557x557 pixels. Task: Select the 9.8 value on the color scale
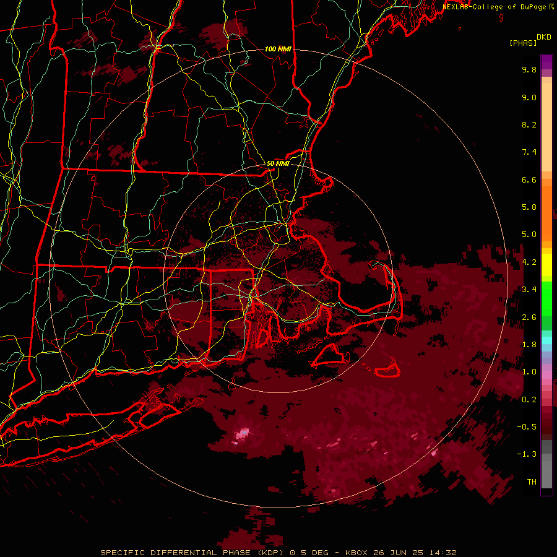529,69
